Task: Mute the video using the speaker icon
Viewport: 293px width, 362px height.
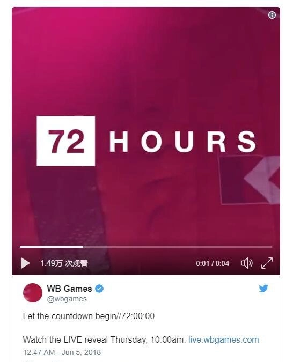Action: click(247, 263)
